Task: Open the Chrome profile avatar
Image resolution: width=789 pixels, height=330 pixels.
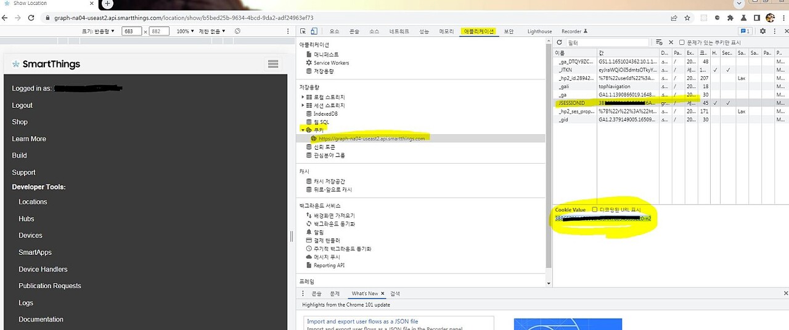Action: 770,18
